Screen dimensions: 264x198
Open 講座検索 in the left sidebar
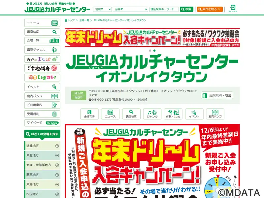[42, 32]
